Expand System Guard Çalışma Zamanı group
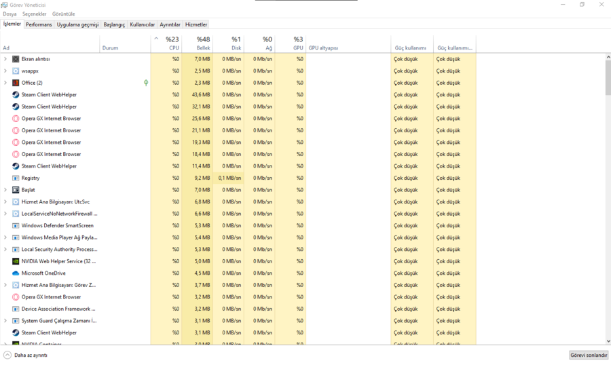The image size is (611, 365). [5, 321]
